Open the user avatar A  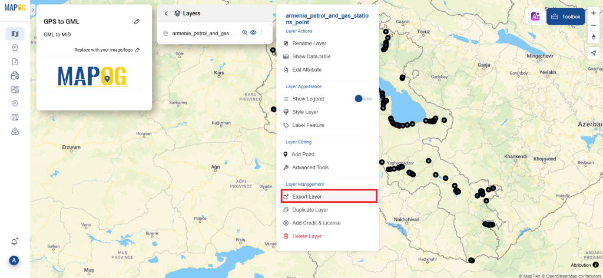click(x=14, y=261)
